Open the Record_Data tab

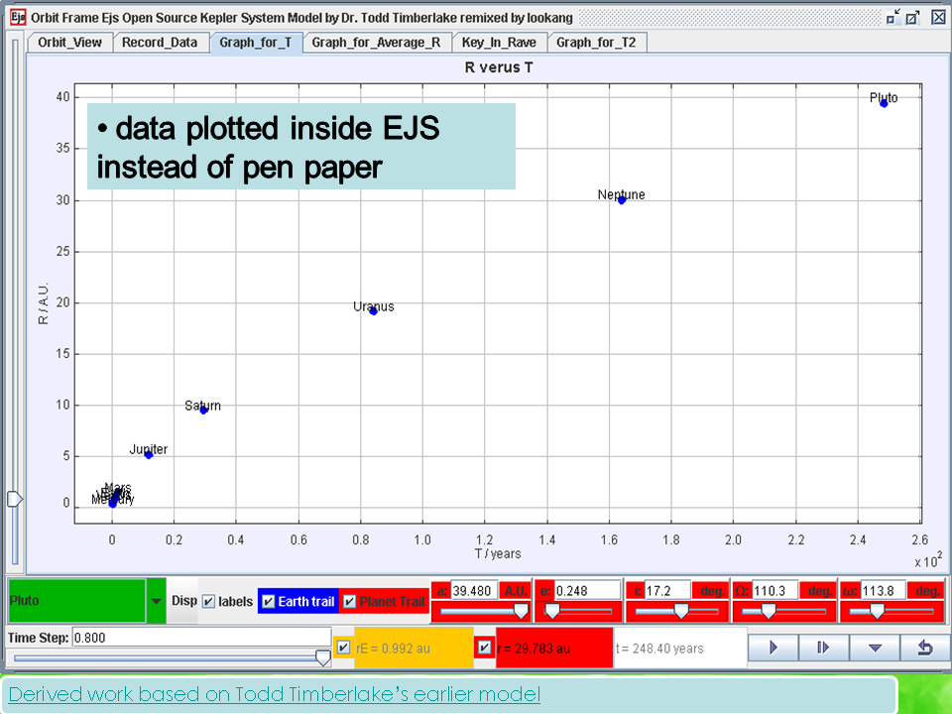point(160,43)
